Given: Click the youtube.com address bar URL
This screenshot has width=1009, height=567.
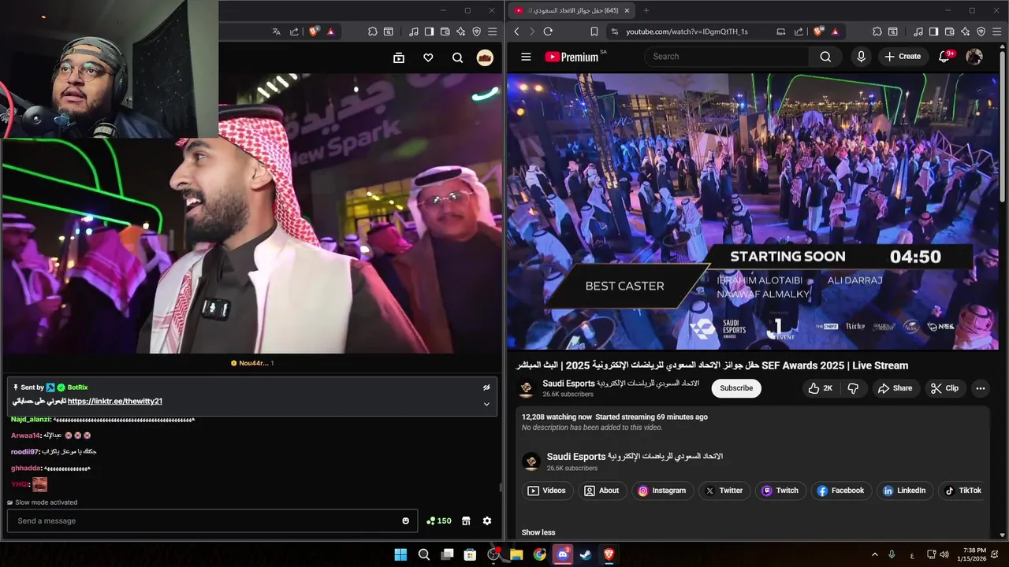Looking at the screenshot, I should (687, 31).
